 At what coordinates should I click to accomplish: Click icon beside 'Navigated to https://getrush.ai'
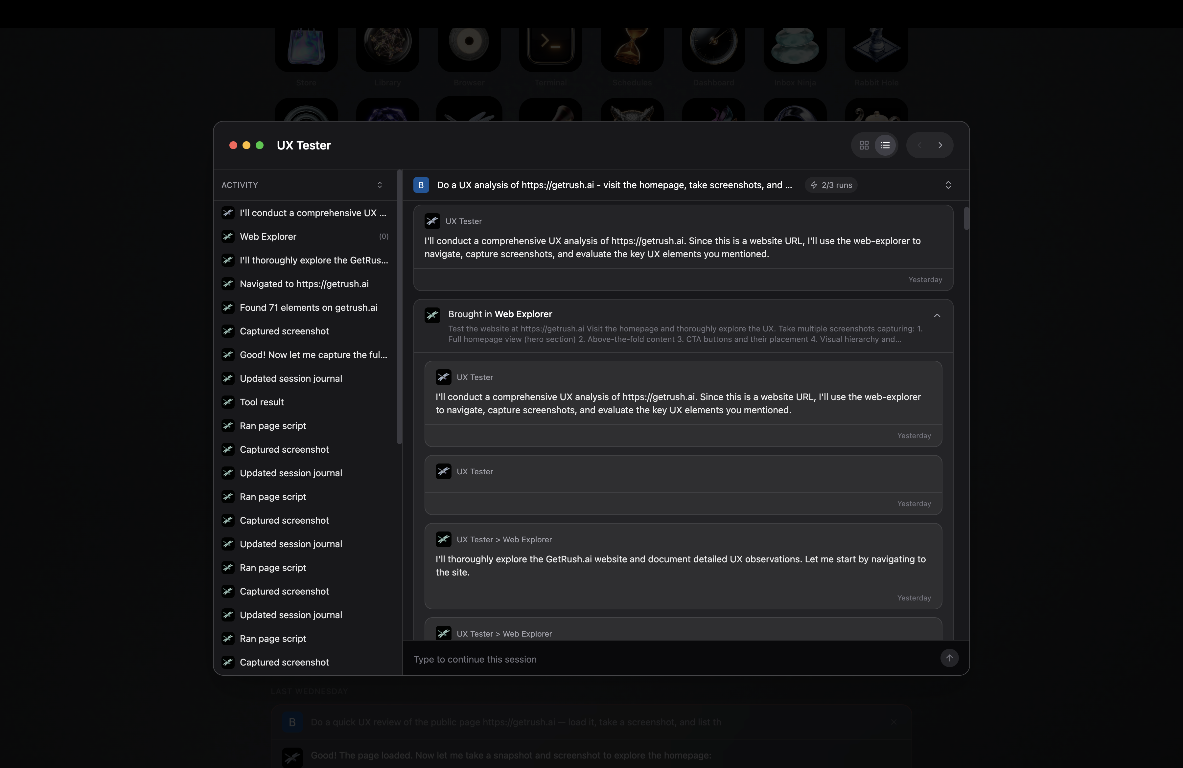pyautogui.click(x=228, y=284)
